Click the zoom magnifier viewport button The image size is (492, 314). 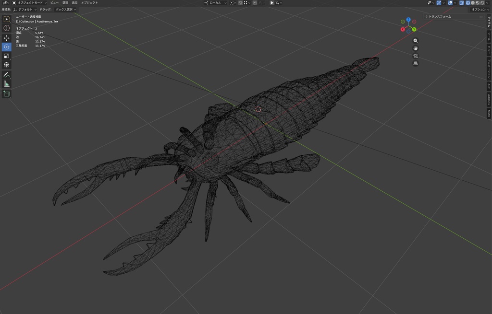click(x=416, y=41)
